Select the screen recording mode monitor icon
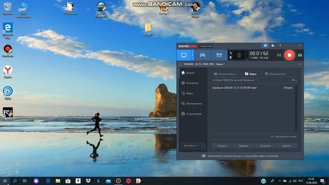329x185 pixels. click(184, 55)
